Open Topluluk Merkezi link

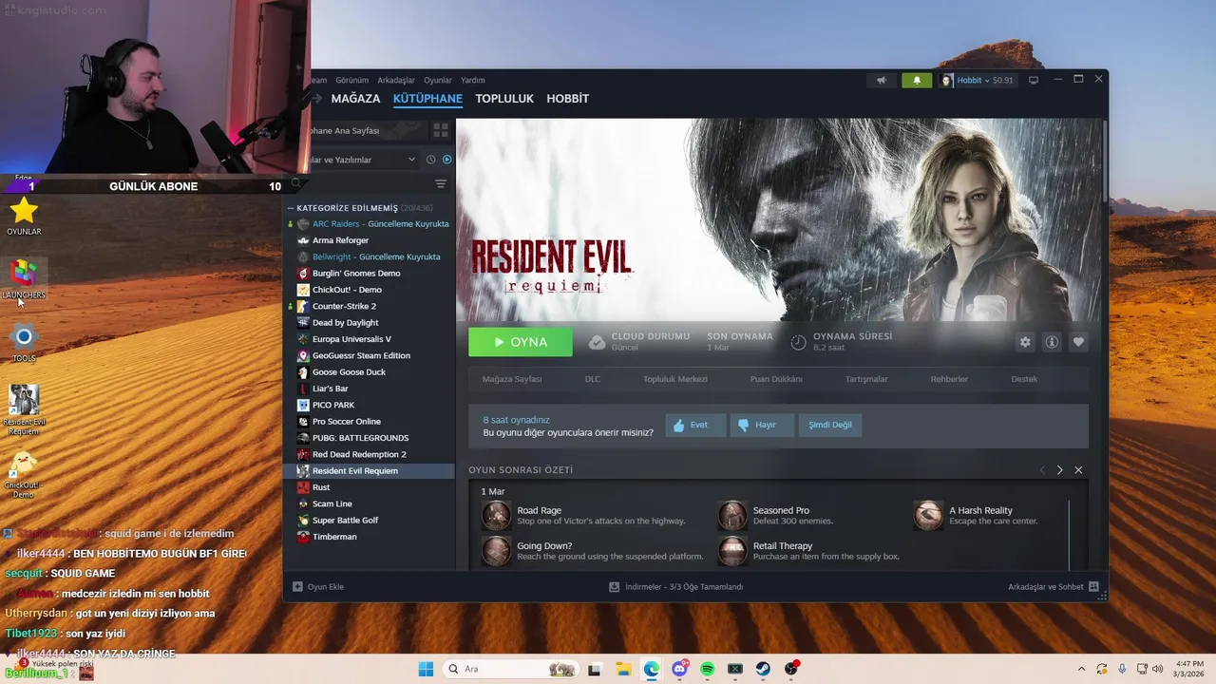pos(675,379)
